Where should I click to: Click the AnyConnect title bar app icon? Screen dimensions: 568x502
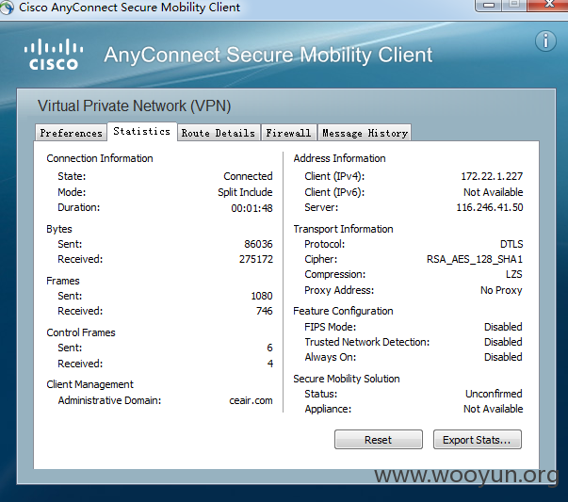[7, 8]
